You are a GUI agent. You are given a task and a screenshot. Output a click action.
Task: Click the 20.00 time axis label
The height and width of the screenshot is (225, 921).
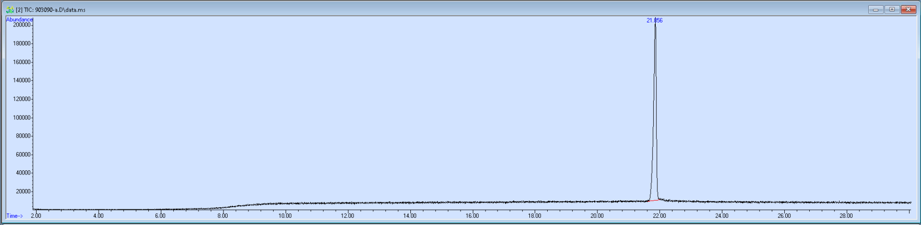[597, 216]
